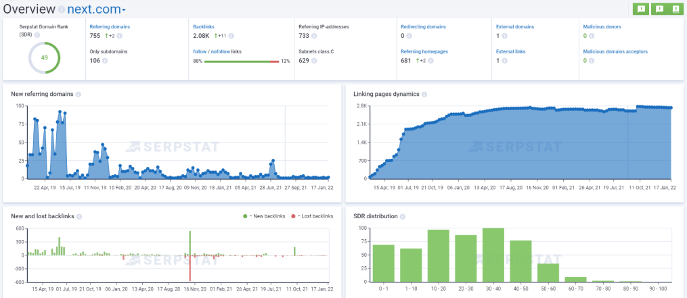Click the Overview page heading
This screenshot has height=298, width=687.
(29, 9)
